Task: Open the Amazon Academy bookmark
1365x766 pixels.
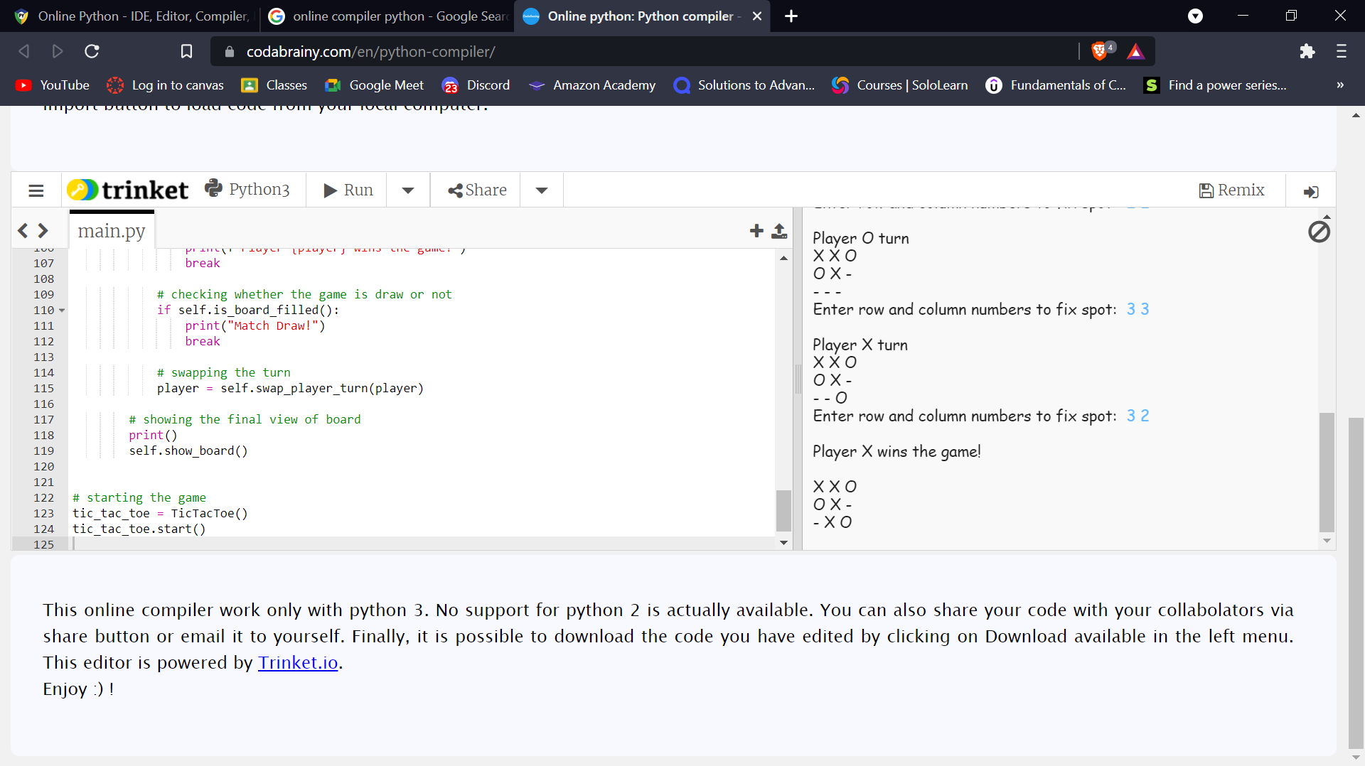Action: (x=592, y=85)
